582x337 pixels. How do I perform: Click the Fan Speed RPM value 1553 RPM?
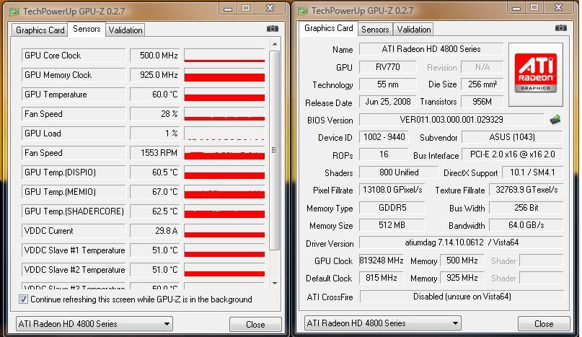[x=155, y=153]
